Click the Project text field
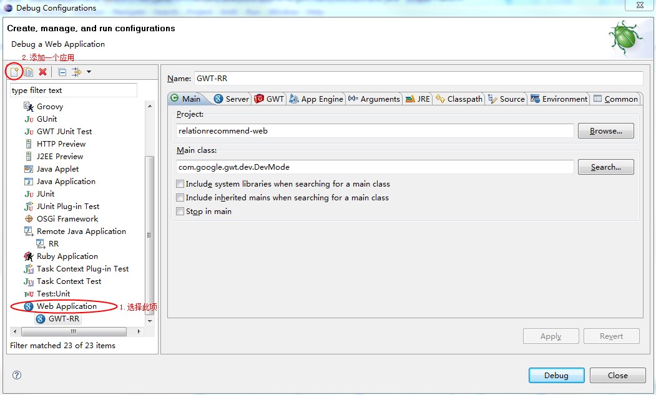656x395 pixels. pyautogui.click(x=375, y=131)
